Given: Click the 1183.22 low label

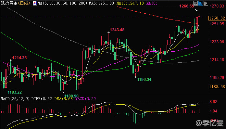Looking at the screenshot, I should (x=15, y=92).
